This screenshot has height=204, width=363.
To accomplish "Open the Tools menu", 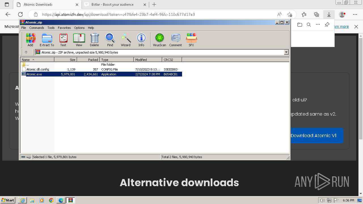I will pos(51,28).
